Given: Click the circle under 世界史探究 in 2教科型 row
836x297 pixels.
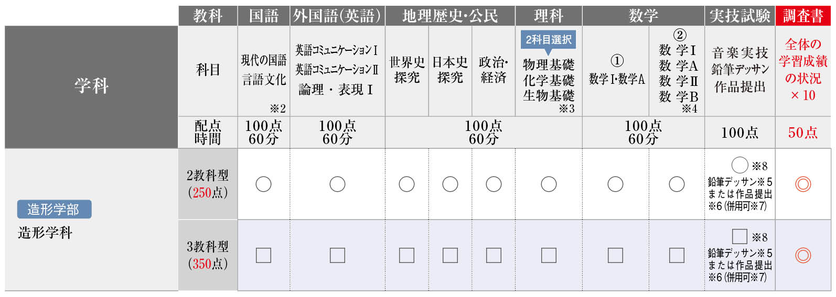Looking at the screenshot, I should click(406, 184).
